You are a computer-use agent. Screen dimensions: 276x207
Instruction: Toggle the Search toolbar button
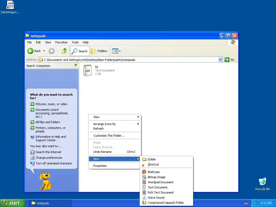[80, 51]
